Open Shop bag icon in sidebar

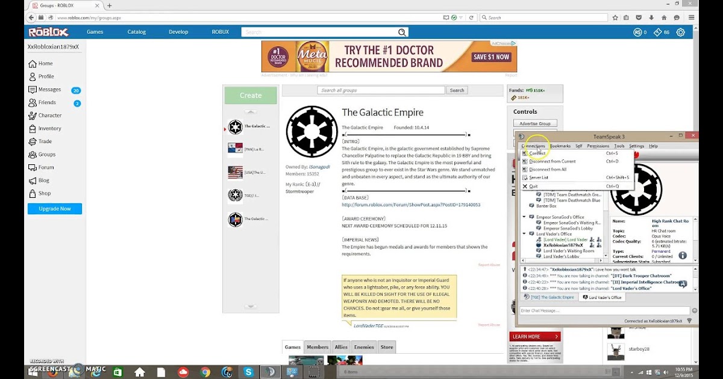[33, 194]
